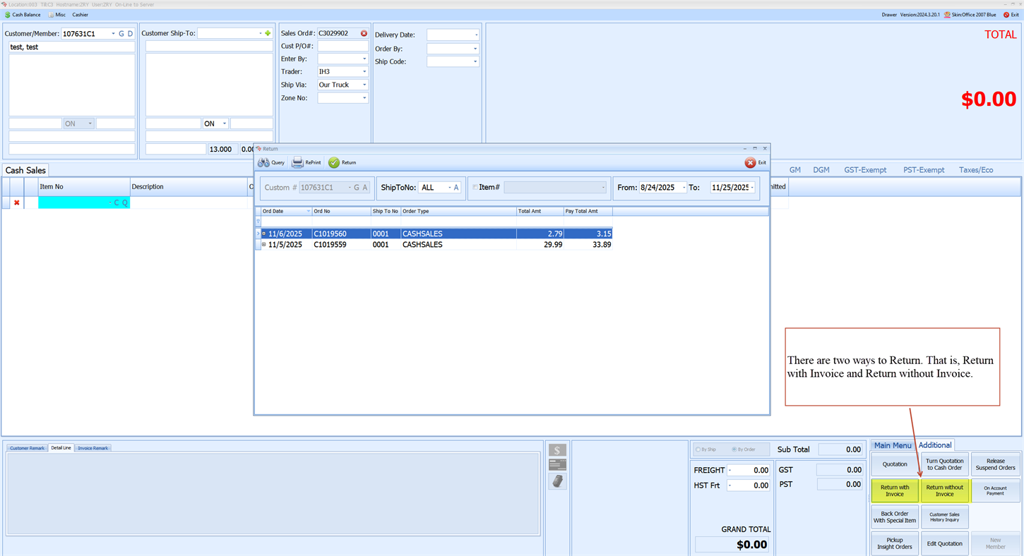Open the ShipToNo dropdown showing ALL

448,187
